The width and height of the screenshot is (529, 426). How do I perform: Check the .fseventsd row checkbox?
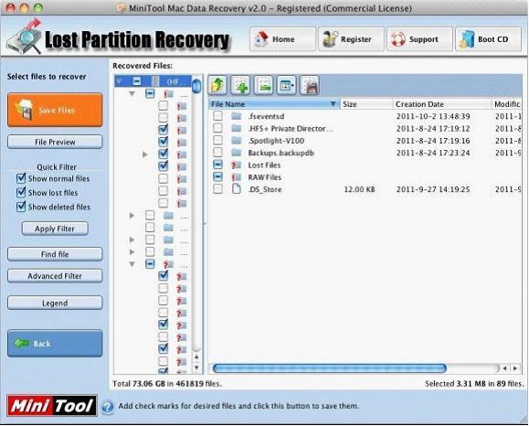click(218, 116)
